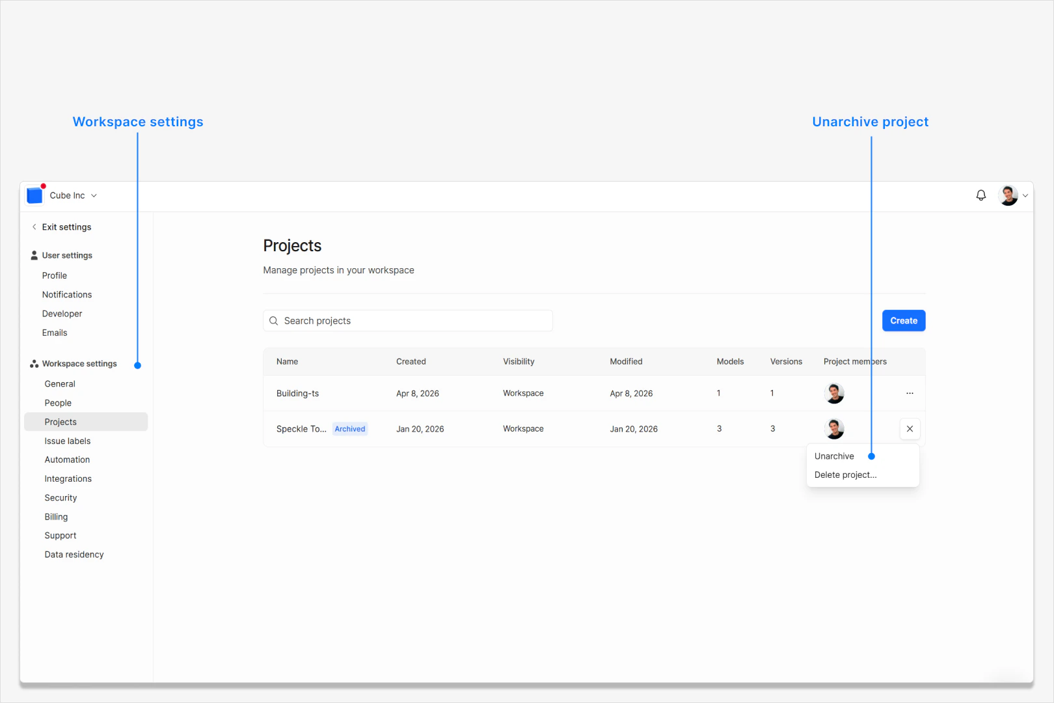Click the project member avatar on Building-ts
The image size is (1054, 703).
pyautogui.click(x=834, y=393)
